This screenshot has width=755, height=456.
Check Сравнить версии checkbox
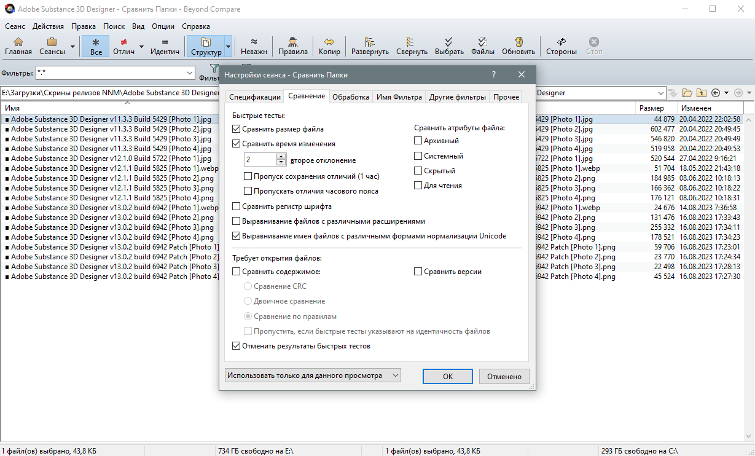(418, 272)
